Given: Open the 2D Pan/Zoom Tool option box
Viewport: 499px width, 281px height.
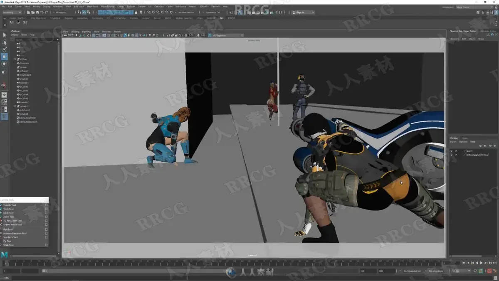Looking at the screenshot, I should (x=46, y=221).
